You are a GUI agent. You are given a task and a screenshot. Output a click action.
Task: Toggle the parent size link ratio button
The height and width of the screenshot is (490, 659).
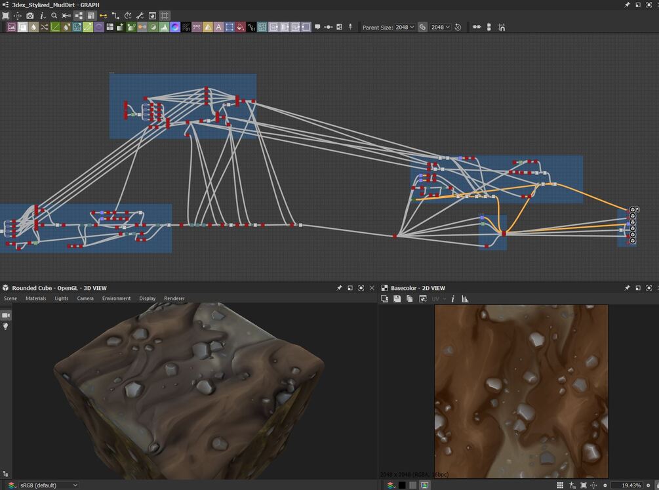422,28
